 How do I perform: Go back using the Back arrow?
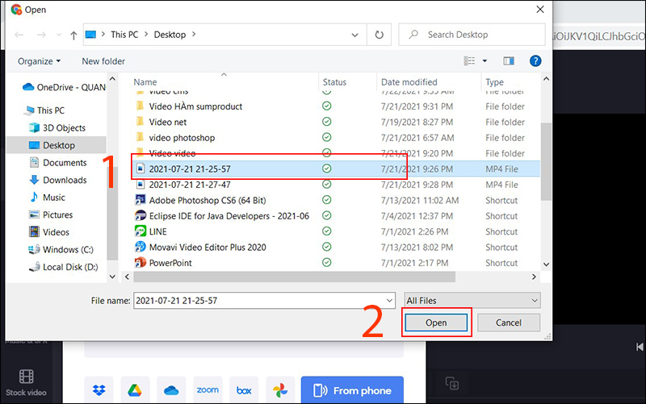(19, 35)
